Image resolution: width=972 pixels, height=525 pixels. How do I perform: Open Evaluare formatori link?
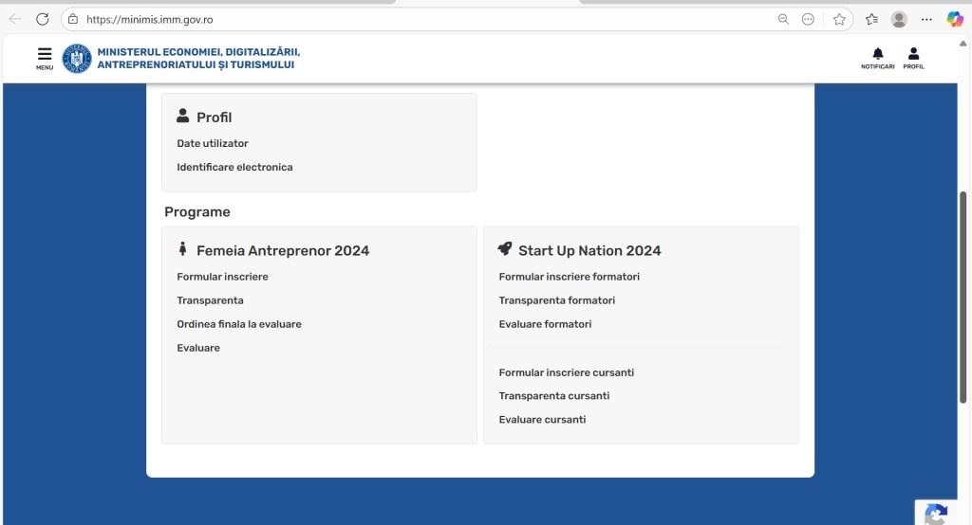[545, 324]
